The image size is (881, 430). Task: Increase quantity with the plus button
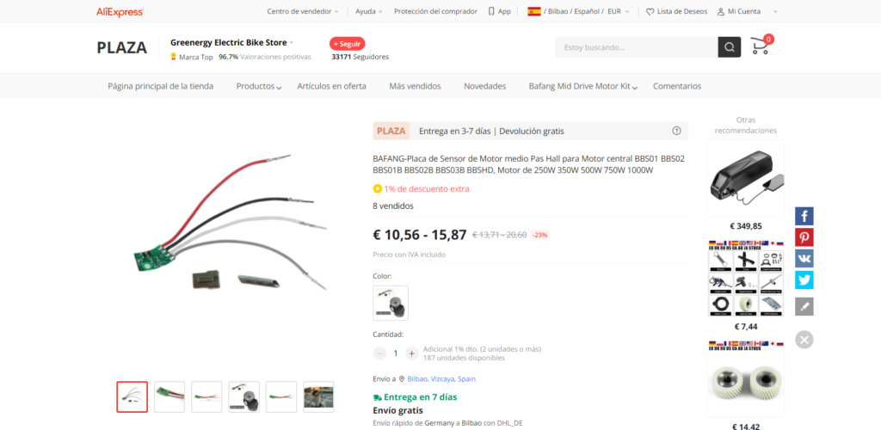411,353
